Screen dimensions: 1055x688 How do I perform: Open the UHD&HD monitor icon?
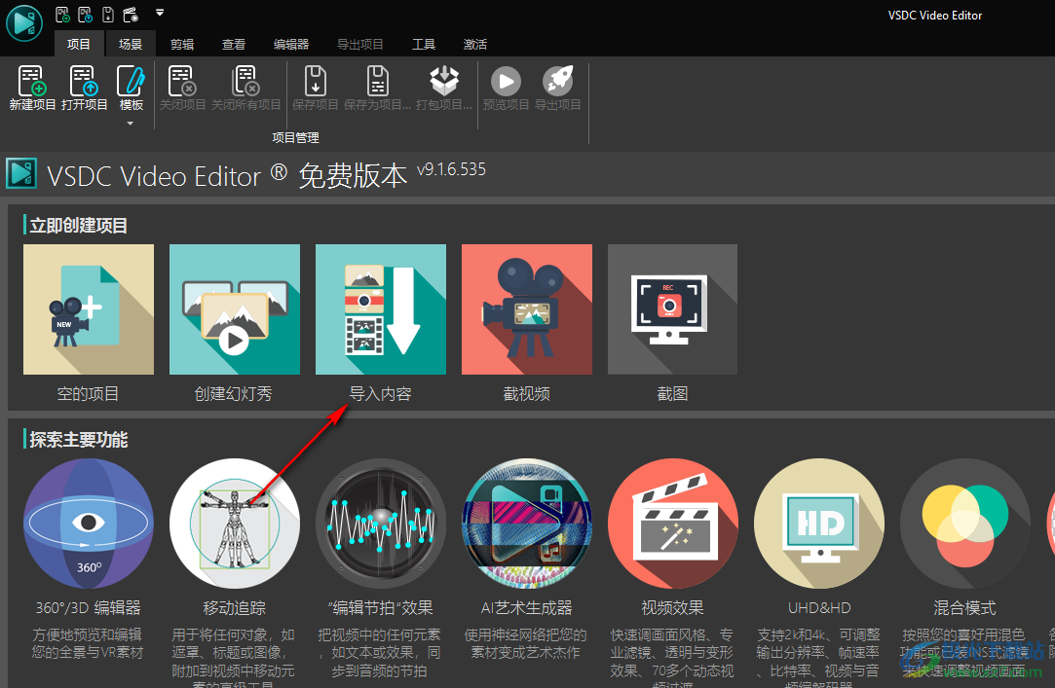point(819,524)
